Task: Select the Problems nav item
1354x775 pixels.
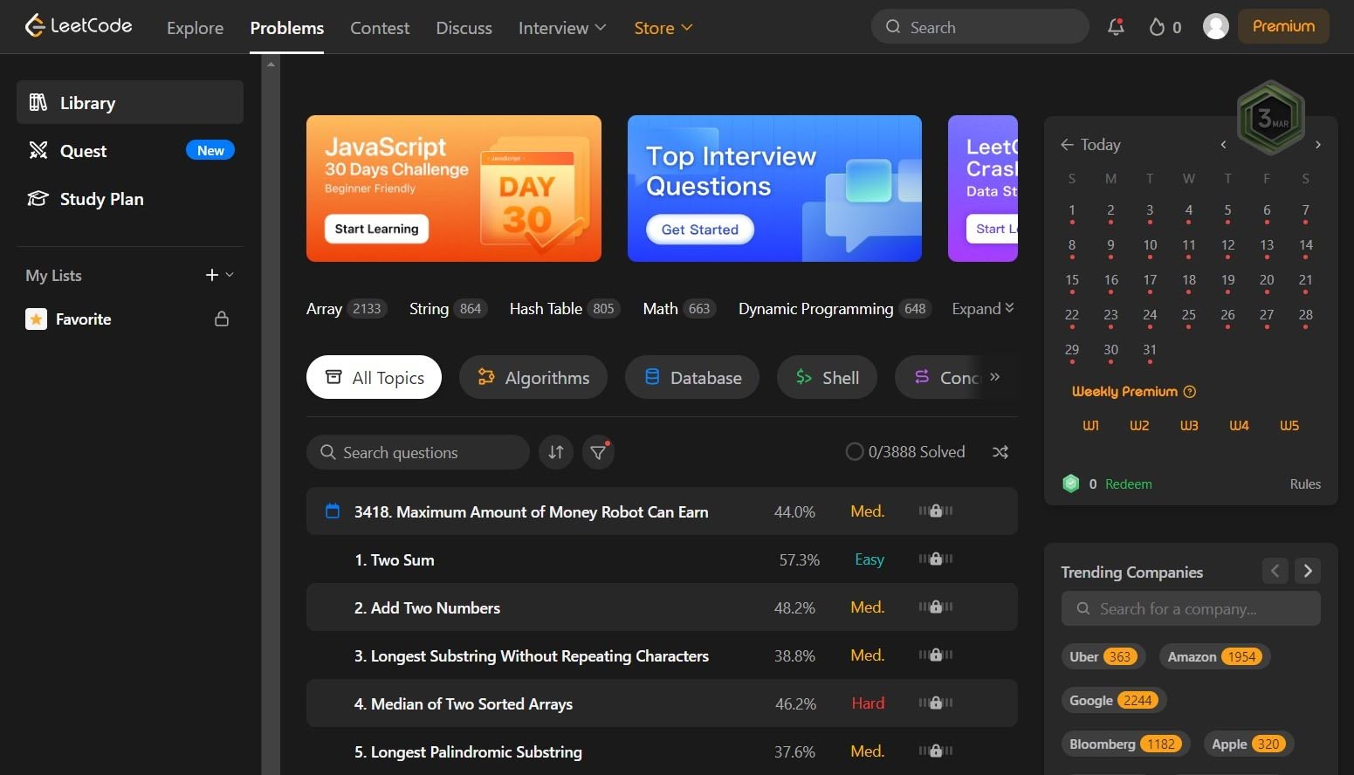Action: (286, 28)
